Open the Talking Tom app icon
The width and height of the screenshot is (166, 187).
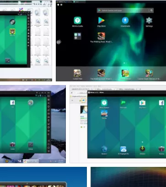12,32
